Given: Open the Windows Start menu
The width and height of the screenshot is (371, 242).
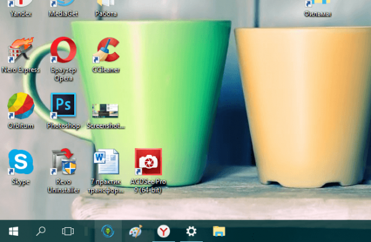Looking at the screenshot, I should point(14,232).
